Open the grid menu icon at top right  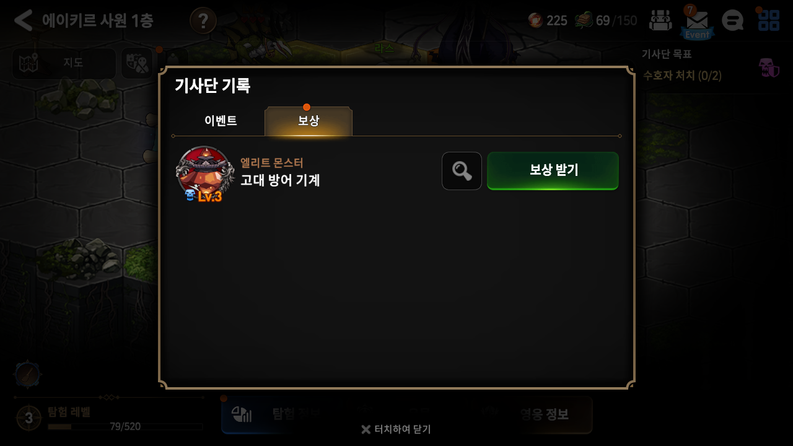click(x=769, y=20)
